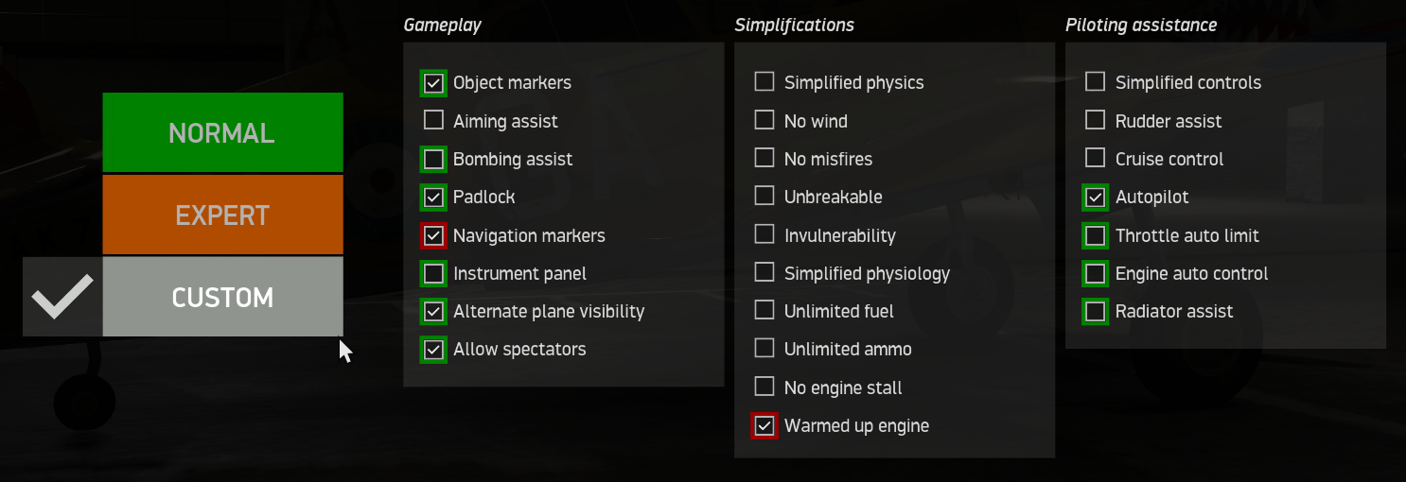The image size is (1406, 482).
Task: Uncheck Warmed up engine
Action: [765, 425]
